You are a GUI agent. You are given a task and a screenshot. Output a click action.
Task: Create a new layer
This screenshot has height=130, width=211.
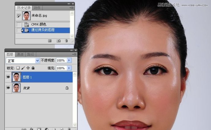tap(61, 129)
